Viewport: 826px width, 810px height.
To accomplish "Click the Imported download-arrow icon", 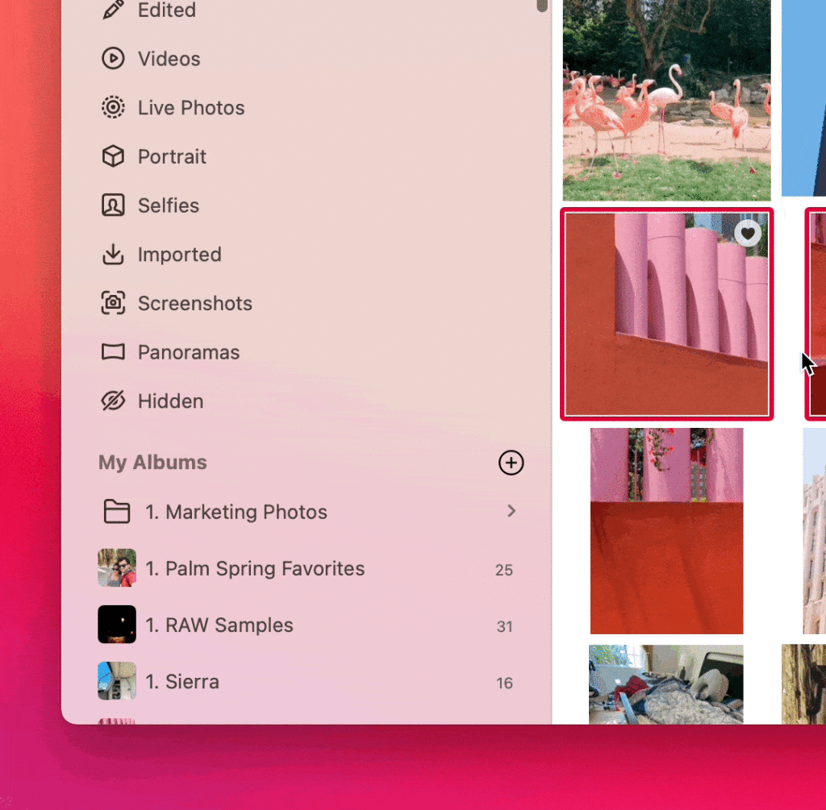I will click(113, 255).
